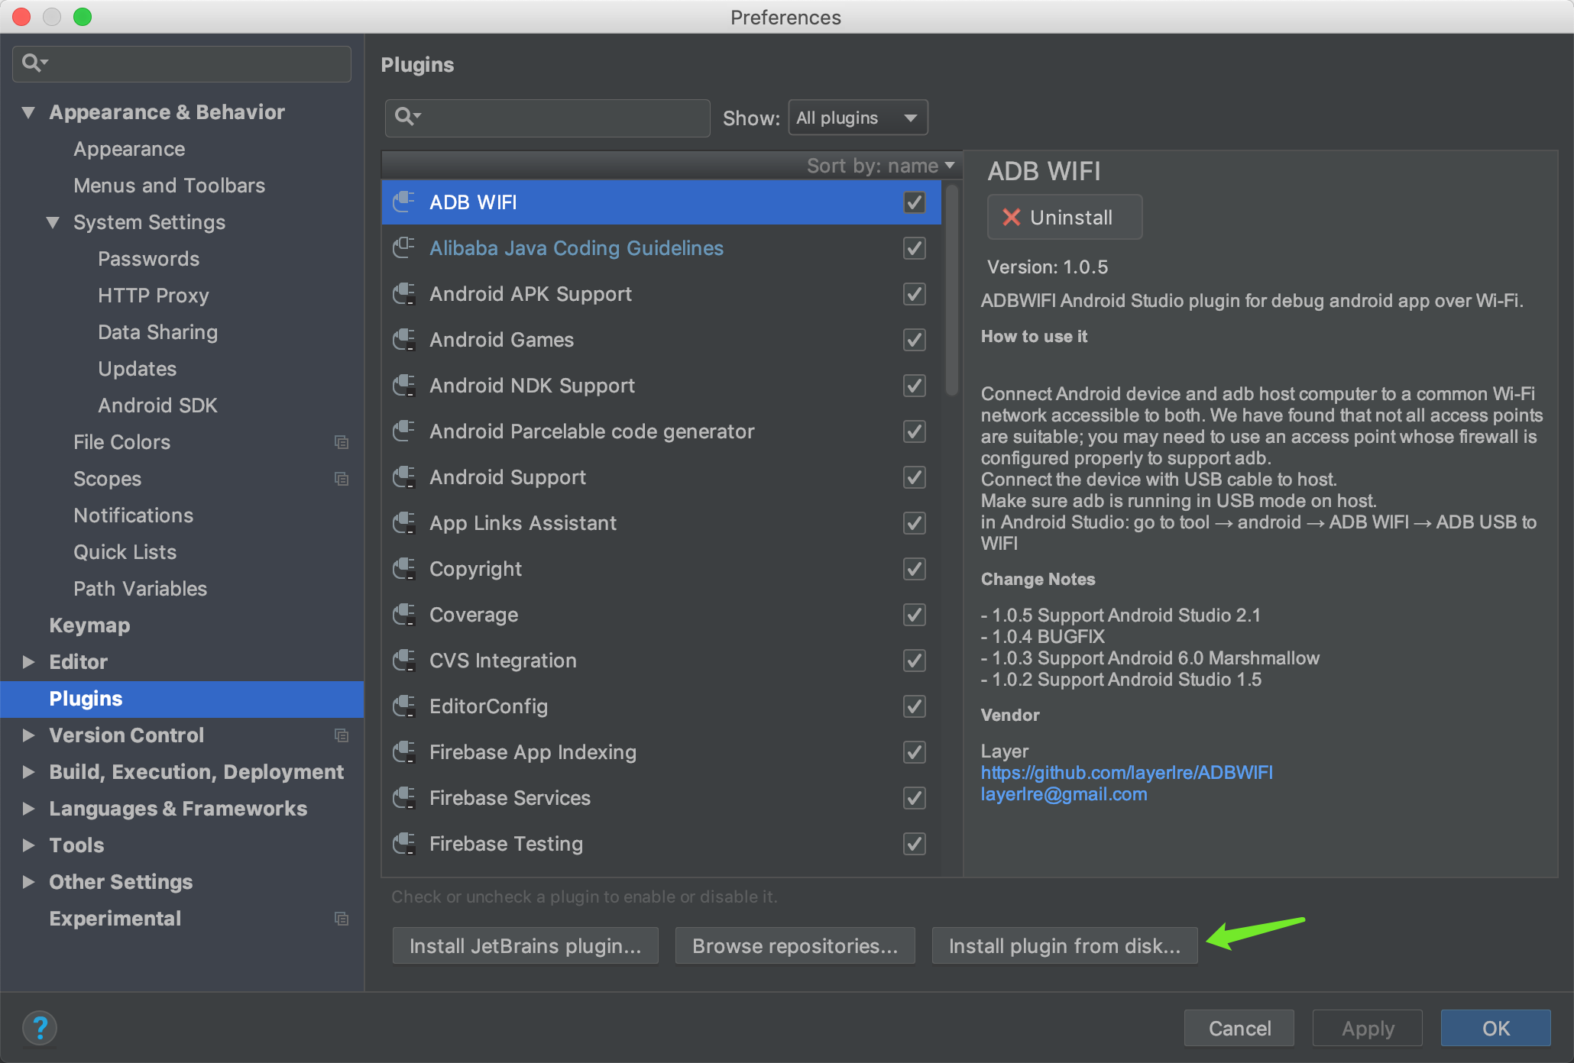The image size is (1574, 1063).
Task: Click the plugin icon next to Firebase Testing
Action: pyautogui.click(x=404, y=844)
